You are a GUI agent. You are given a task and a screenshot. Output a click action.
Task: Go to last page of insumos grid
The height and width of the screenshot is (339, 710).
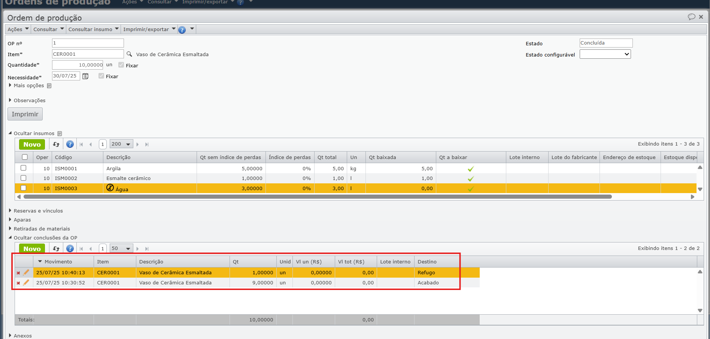147,144
